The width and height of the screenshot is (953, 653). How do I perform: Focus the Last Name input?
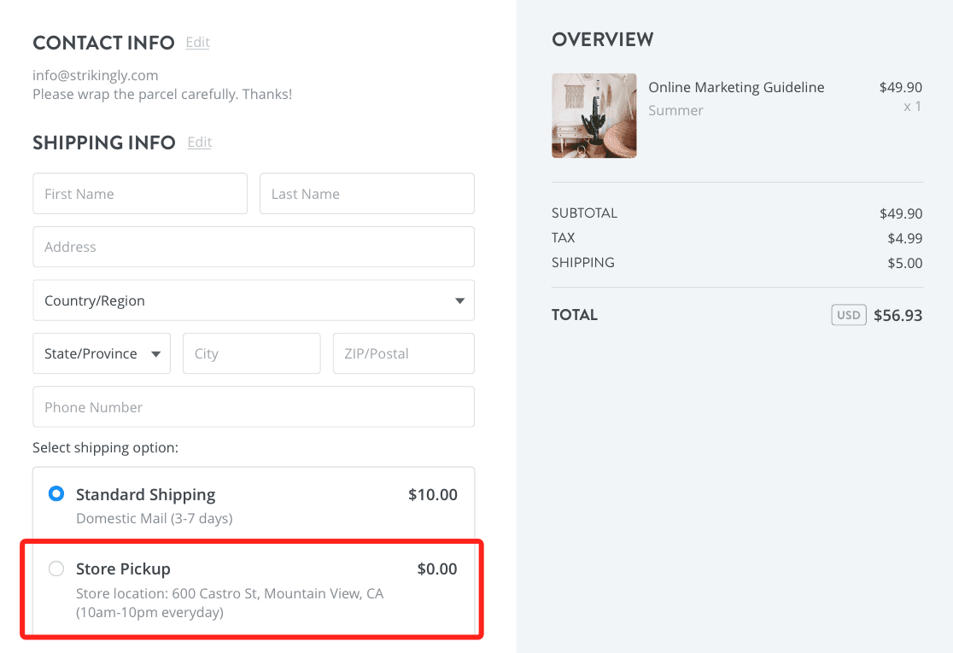[x=366, y=194]
